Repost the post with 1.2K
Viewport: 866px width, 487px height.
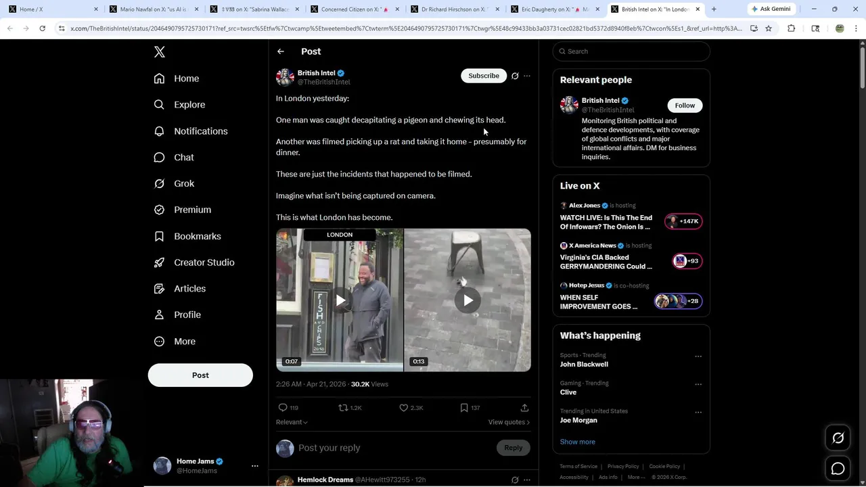[350, 408]
